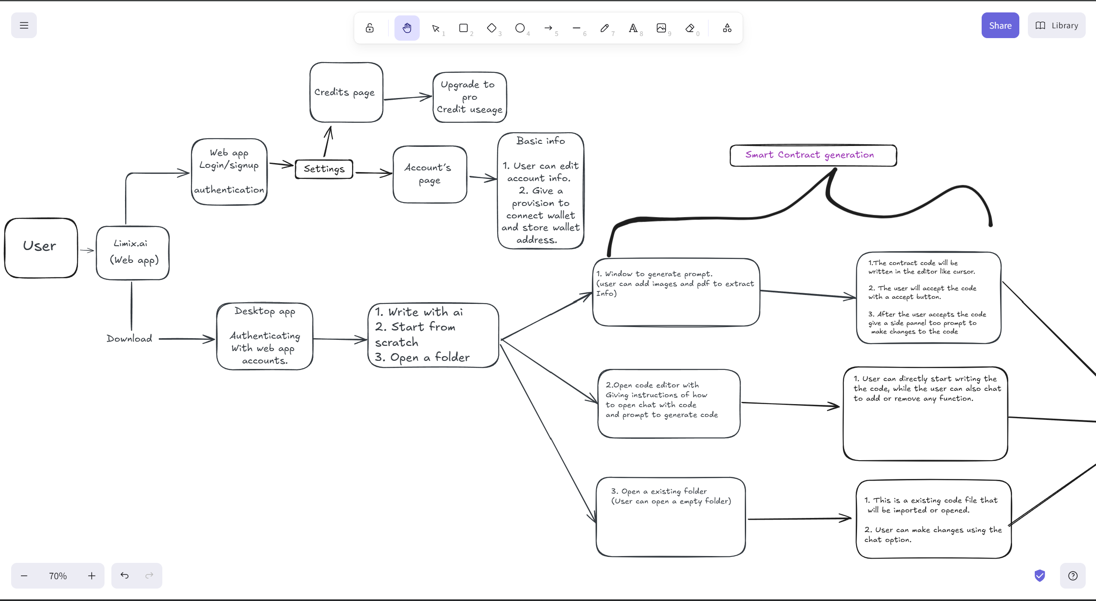Select the Eraser tool
This screenshot has height=601, width=1096.
(x=690, y=28)
